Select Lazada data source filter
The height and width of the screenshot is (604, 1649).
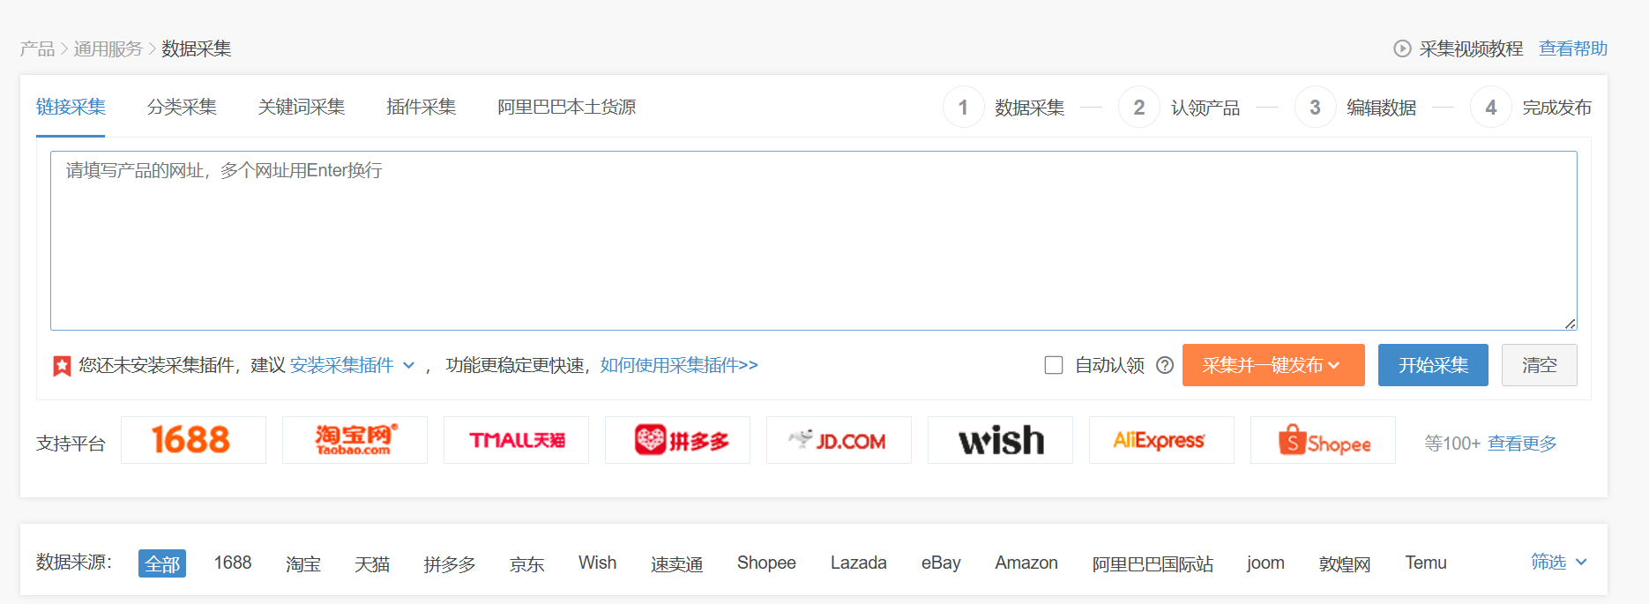(x=859, y=563)
